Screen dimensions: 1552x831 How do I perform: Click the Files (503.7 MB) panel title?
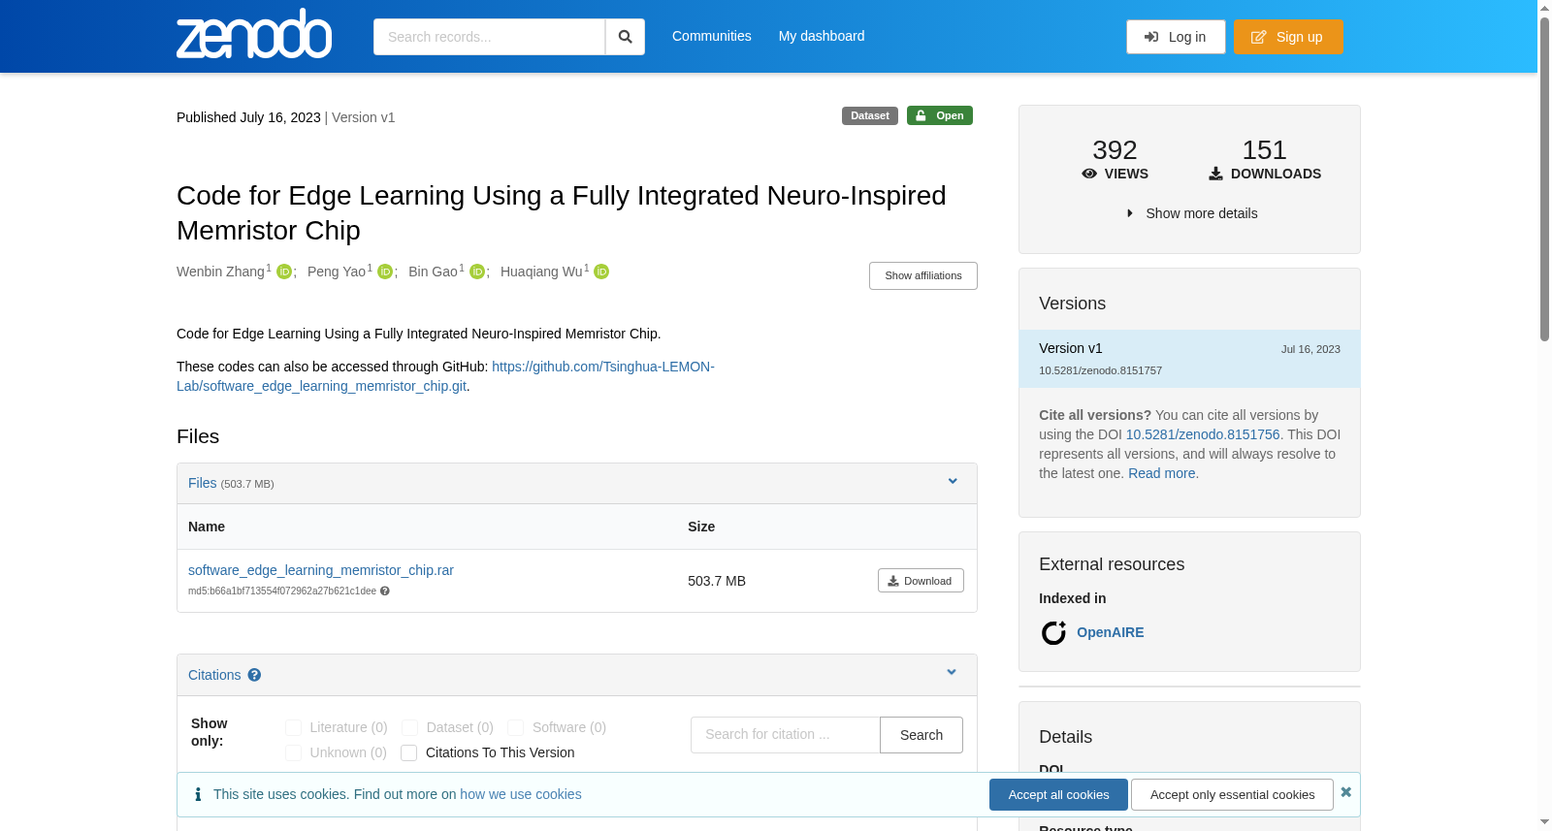pyautogui.click(x=231, y=483)
